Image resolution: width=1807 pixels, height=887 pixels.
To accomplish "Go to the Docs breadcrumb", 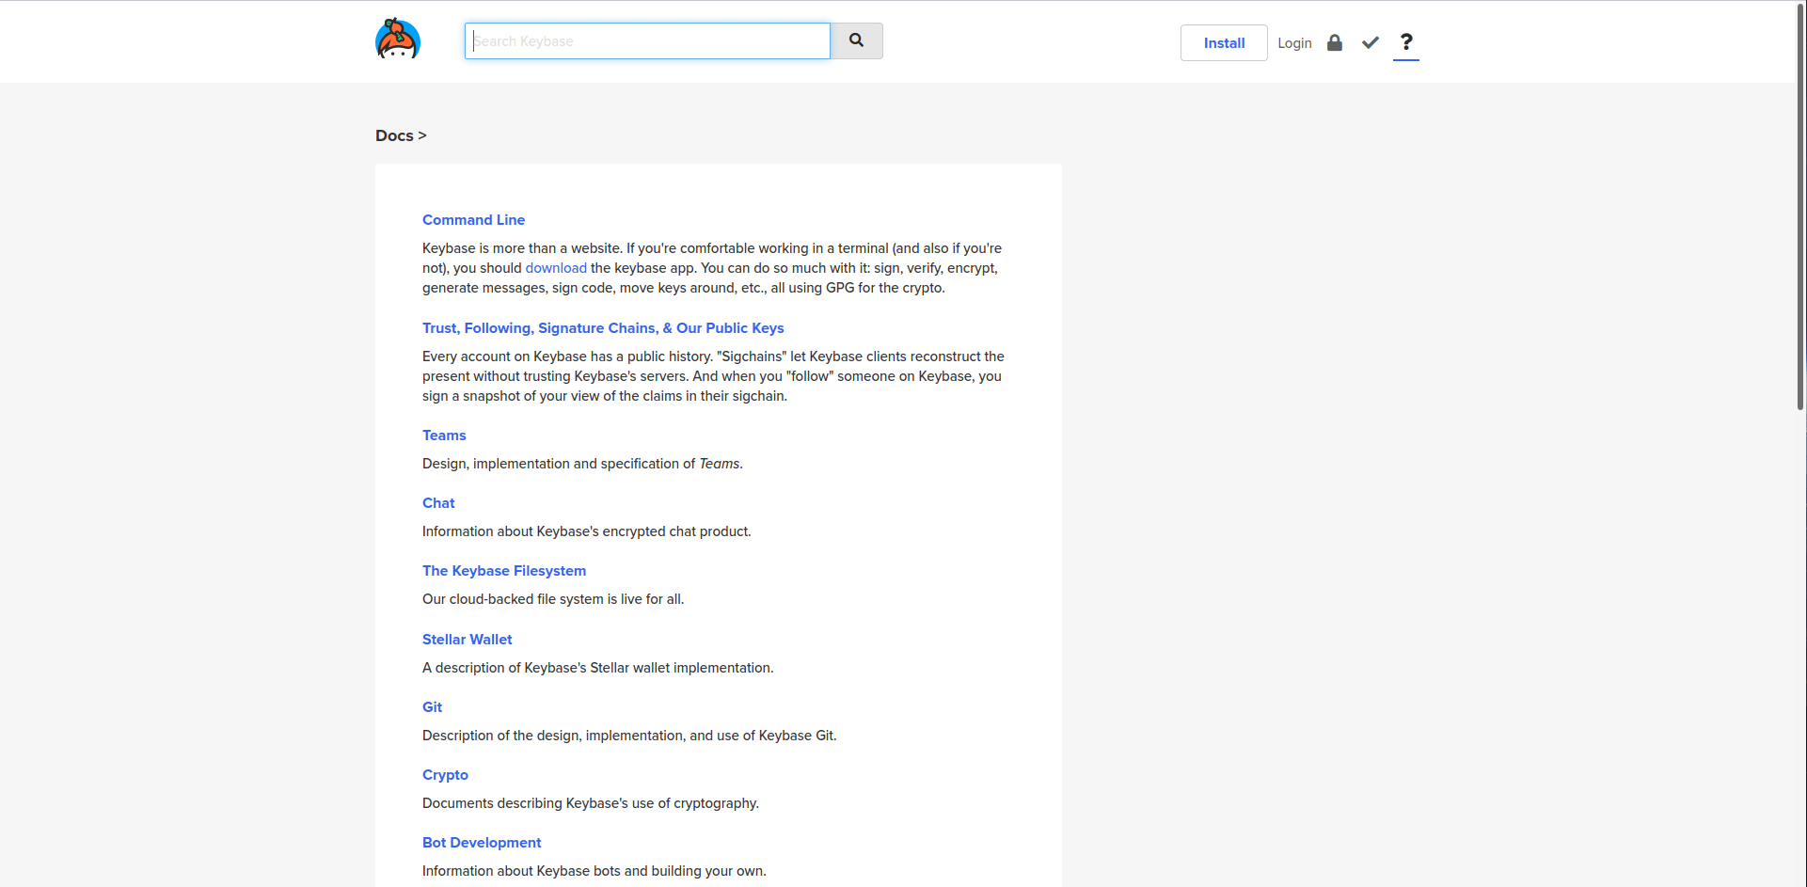I will click(394, 135).
